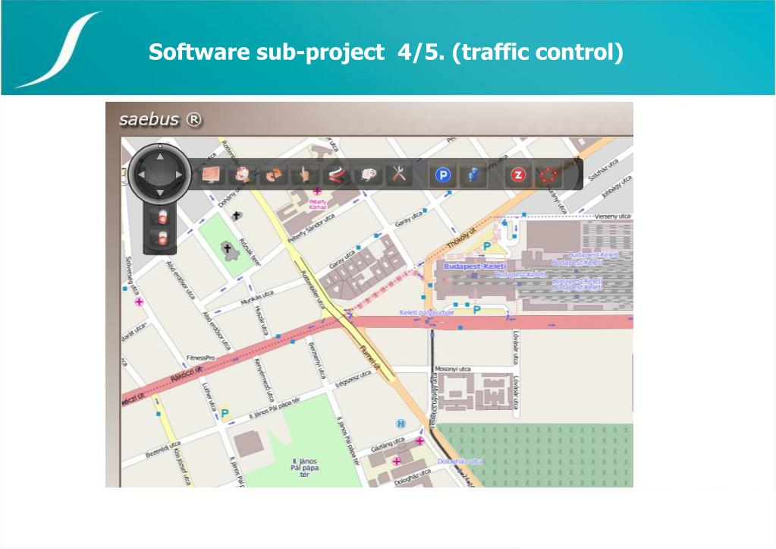Pan the map left with the navigation pad

tap(142, 175)
